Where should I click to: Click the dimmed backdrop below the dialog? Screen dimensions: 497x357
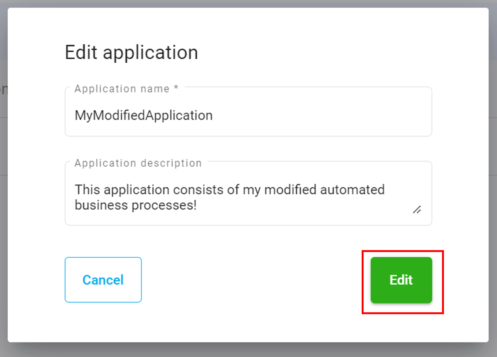coord(248,351)
